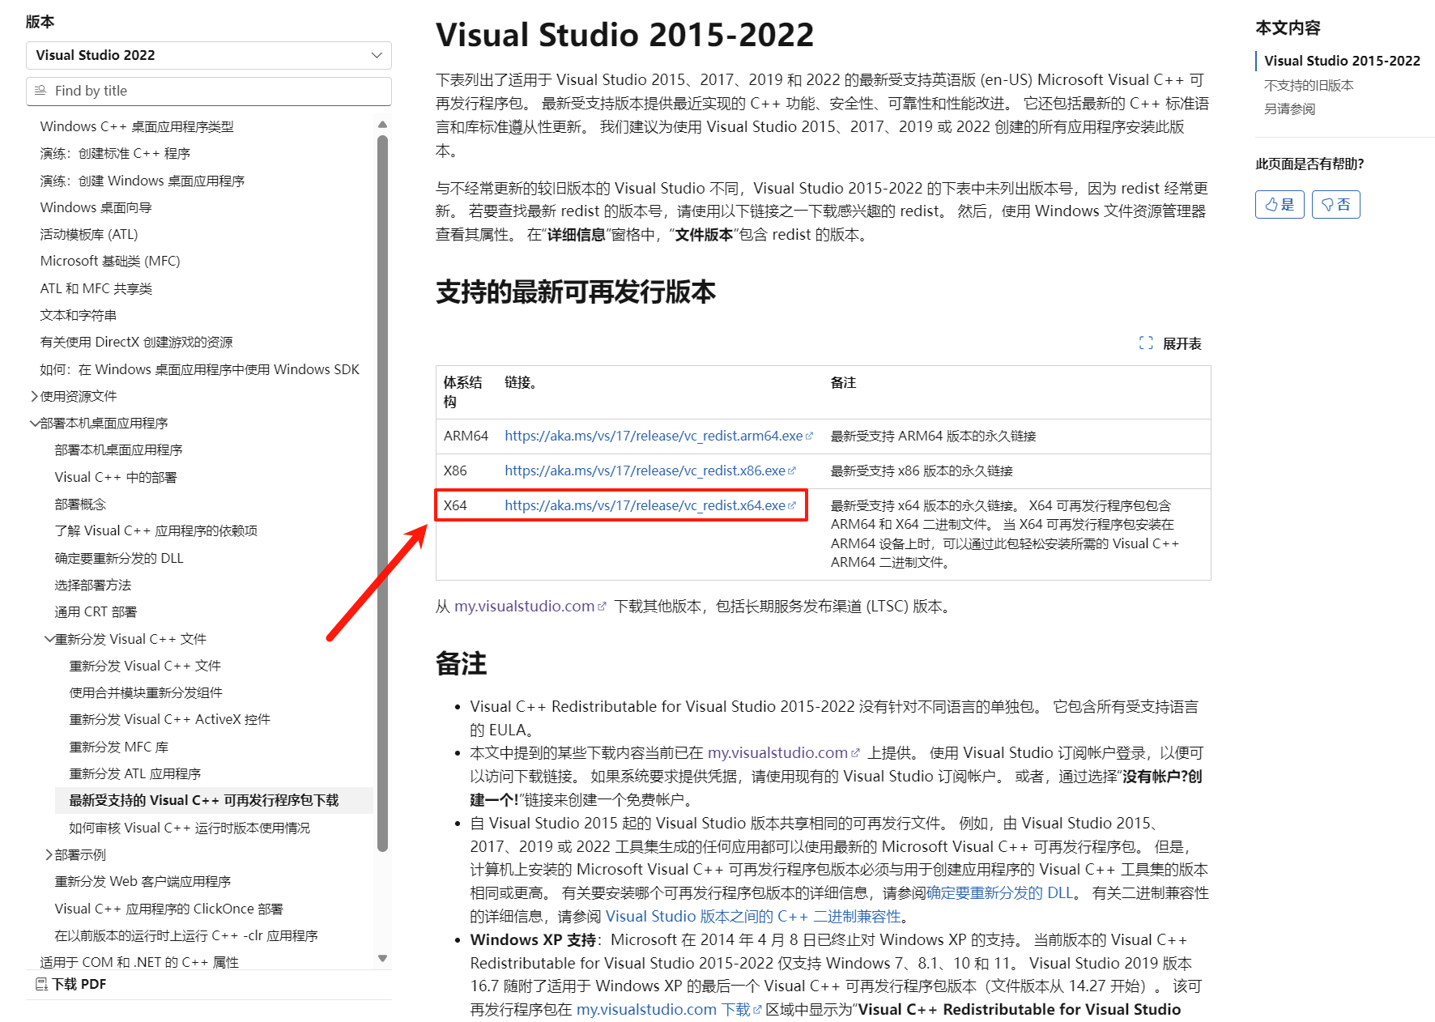Click scroll-down arrow in sidebar list

click(x=382, y=959)
